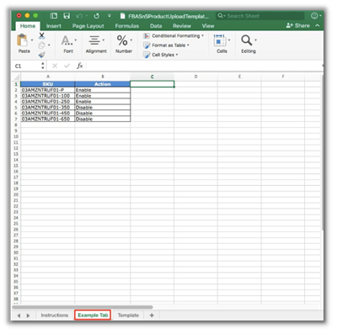Click the Save disk icon
The height and width of the screenshot is (334, 337).
coord(67,16)
